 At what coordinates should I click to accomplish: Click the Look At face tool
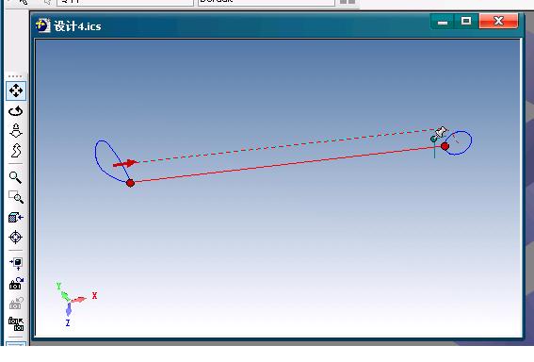tap(16, 263)
